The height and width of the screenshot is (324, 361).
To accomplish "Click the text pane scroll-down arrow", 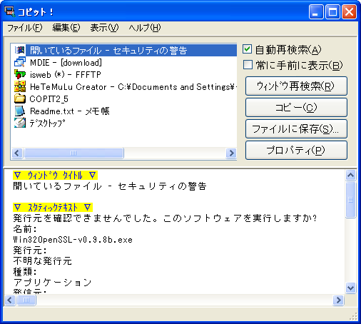I will (351, 288).
